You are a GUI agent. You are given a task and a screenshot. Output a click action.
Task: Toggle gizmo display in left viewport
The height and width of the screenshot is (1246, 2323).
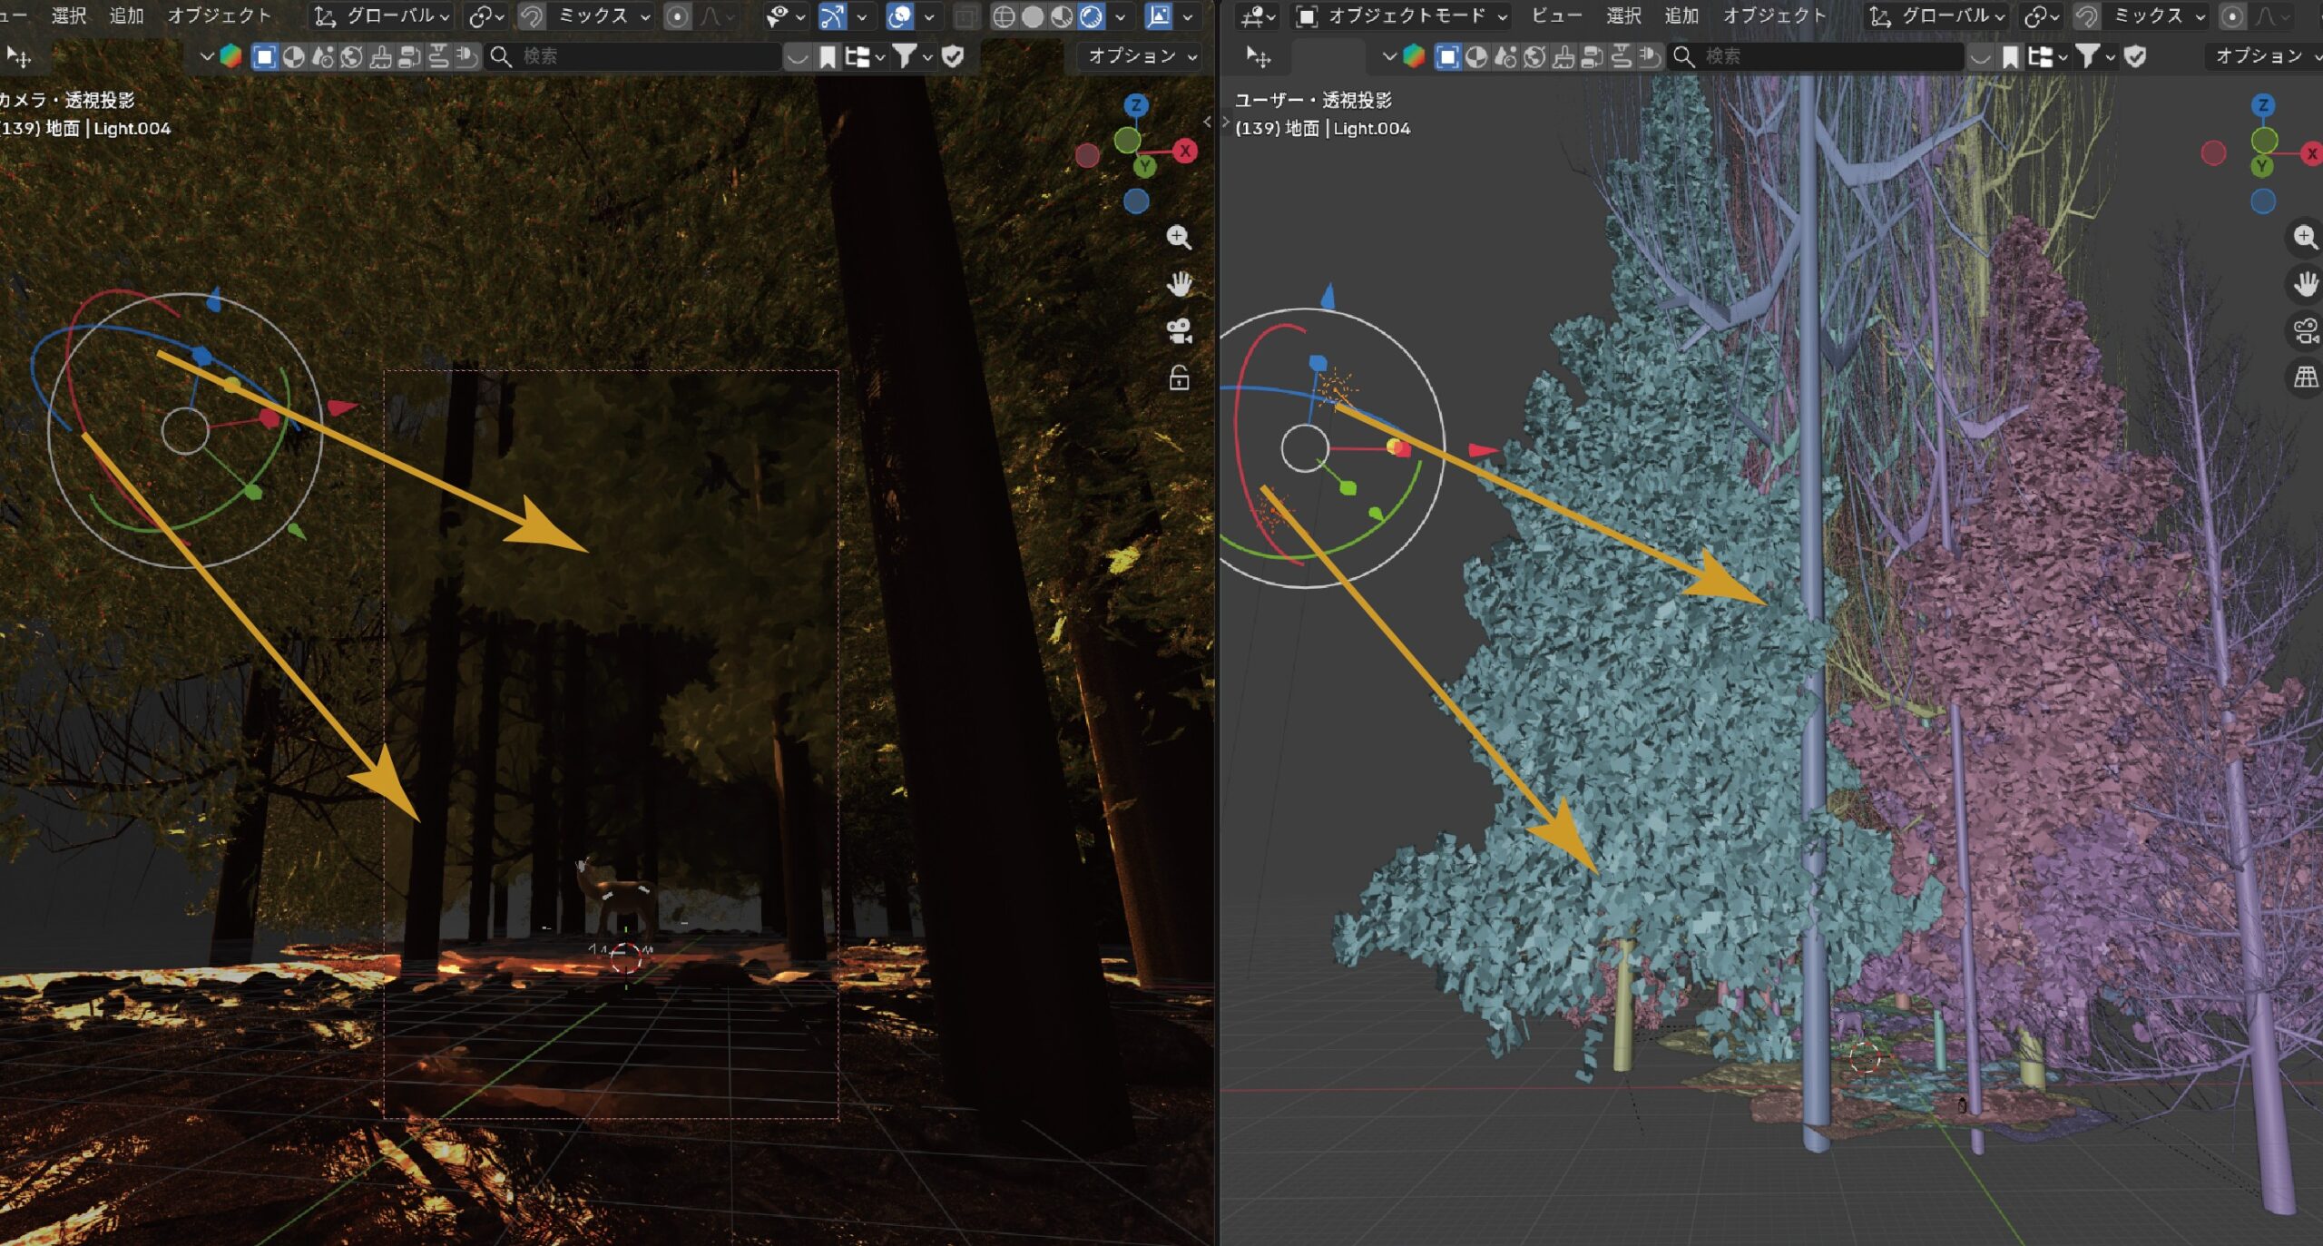832,16
